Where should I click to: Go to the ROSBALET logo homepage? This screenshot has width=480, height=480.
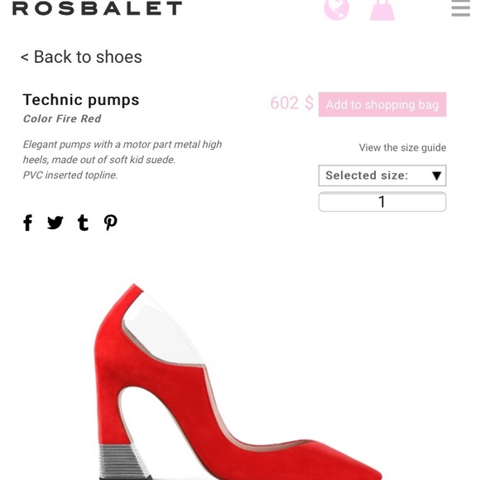click(x=98, y=8)
